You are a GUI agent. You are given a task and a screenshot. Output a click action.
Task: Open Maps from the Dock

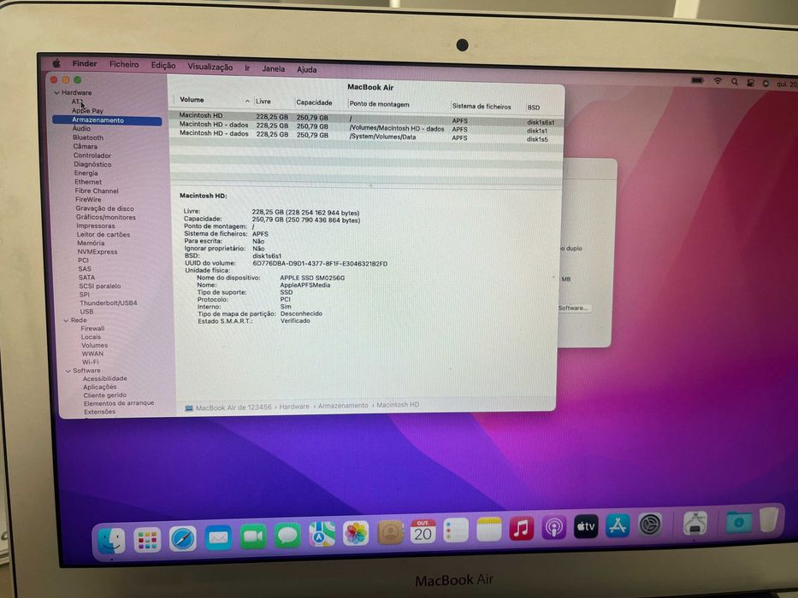point(322,535)
